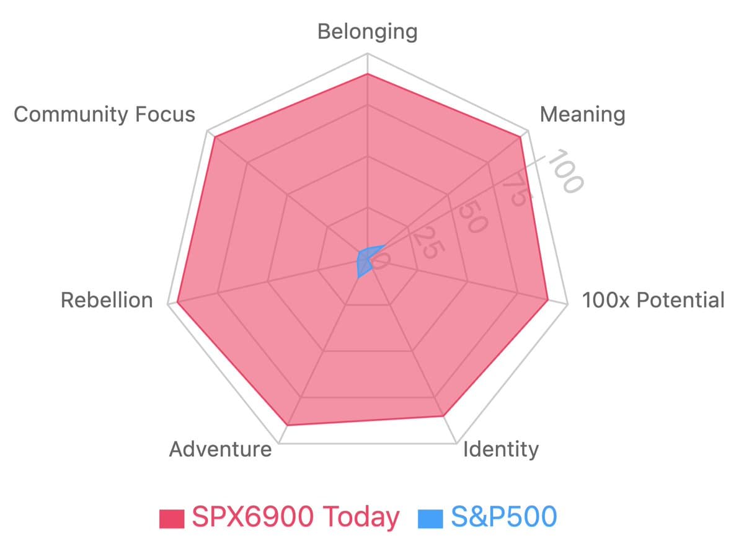Click the red data point on 100x Potential axis
This screenshot has width=744, height=546.
pos(547,300)
